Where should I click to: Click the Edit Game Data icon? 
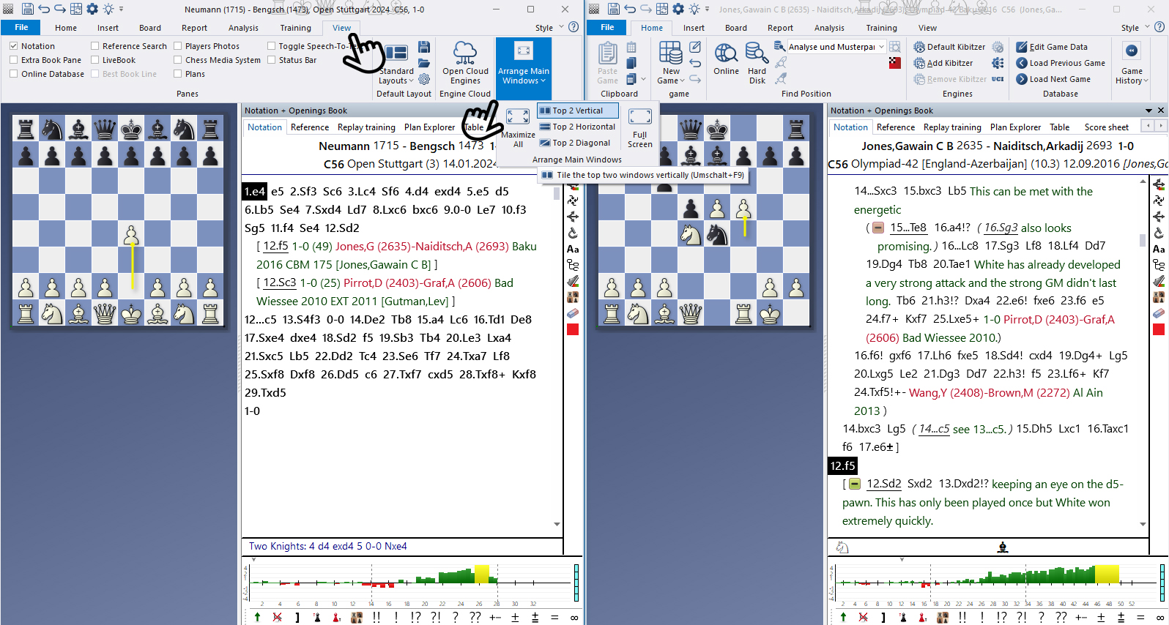pos(1022,47)
